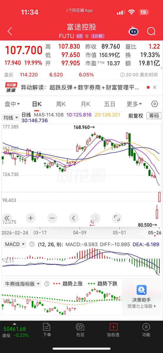
Task: Tap 下单 order icon in bottom bar
Action: [x=47, y=327]
